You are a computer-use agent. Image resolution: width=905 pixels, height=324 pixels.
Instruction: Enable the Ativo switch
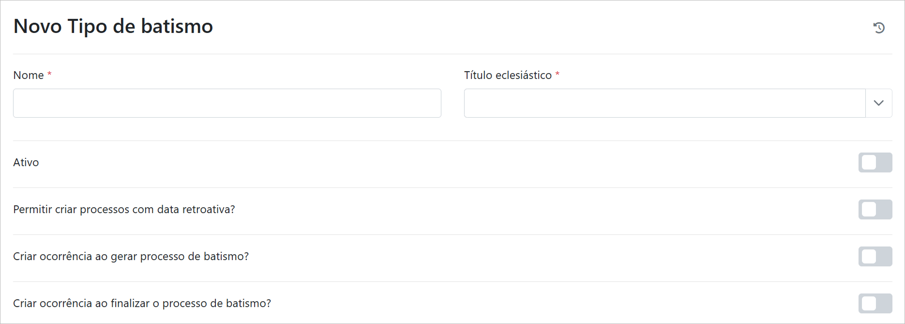coord(875,163)
